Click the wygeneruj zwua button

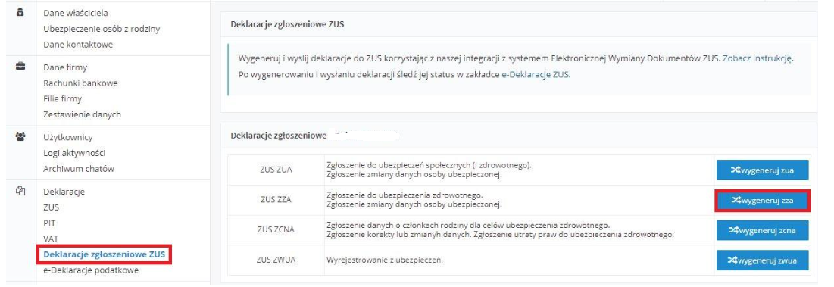click(x=762, y=260)
